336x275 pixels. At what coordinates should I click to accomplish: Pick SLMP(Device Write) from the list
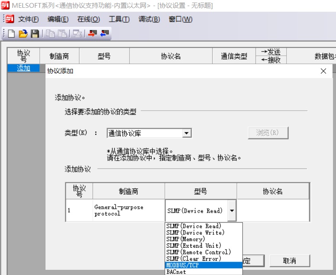tap(204, 233)
